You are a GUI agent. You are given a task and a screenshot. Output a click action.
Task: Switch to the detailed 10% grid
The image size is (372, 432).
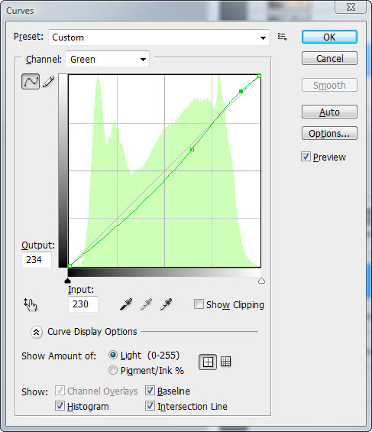[x=225, y=362]
